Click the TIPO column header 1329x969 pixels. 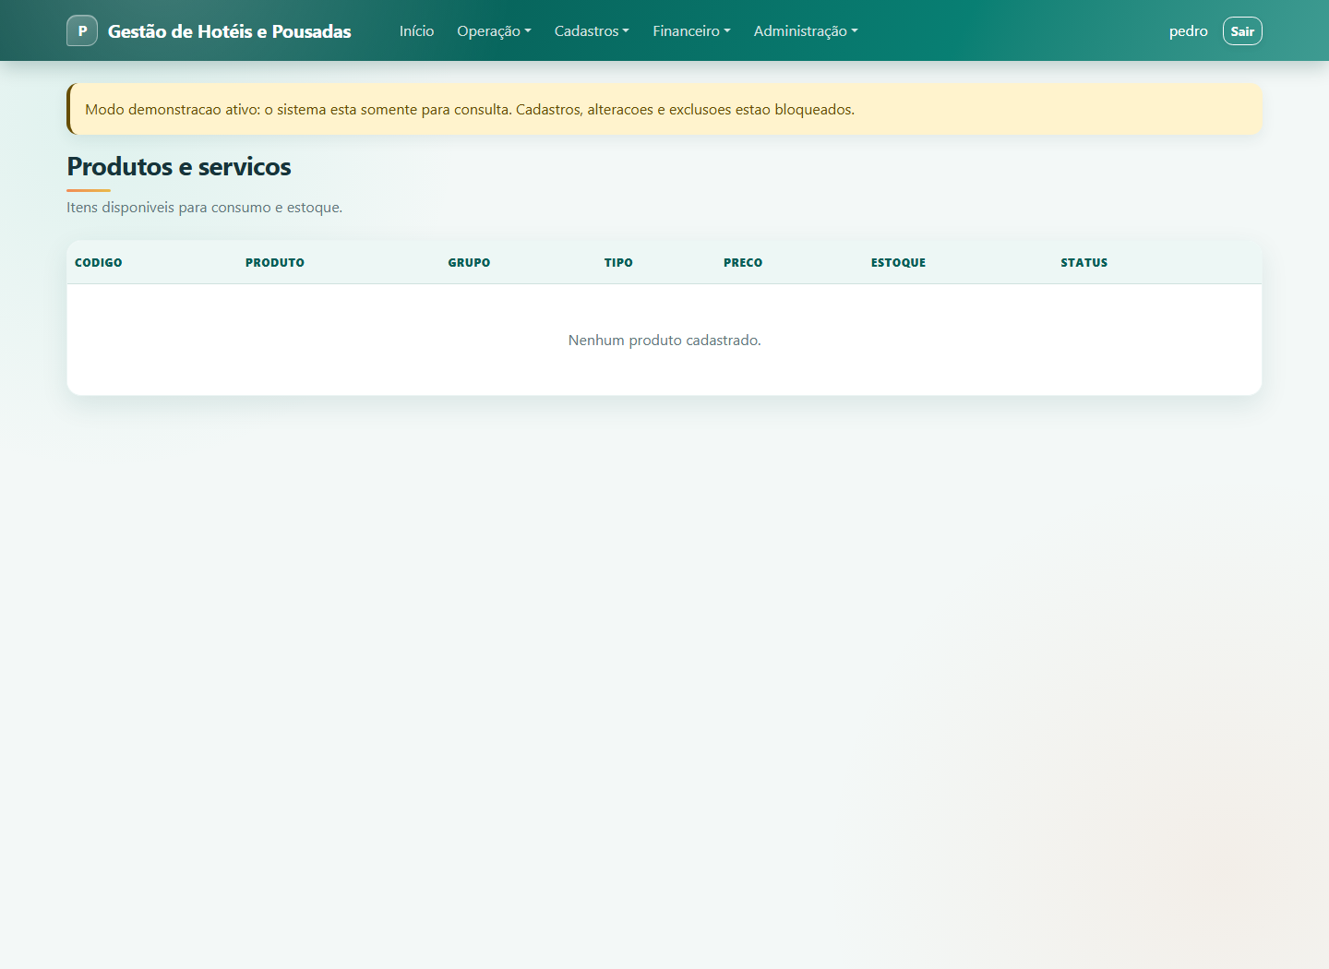coord(618,262)
